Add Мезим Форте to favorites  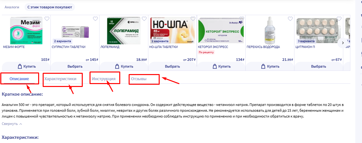(x=47, y=19)
